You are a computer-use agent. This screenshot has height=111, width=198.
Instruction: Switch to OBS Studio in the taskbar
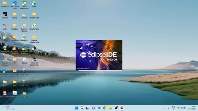116,108
